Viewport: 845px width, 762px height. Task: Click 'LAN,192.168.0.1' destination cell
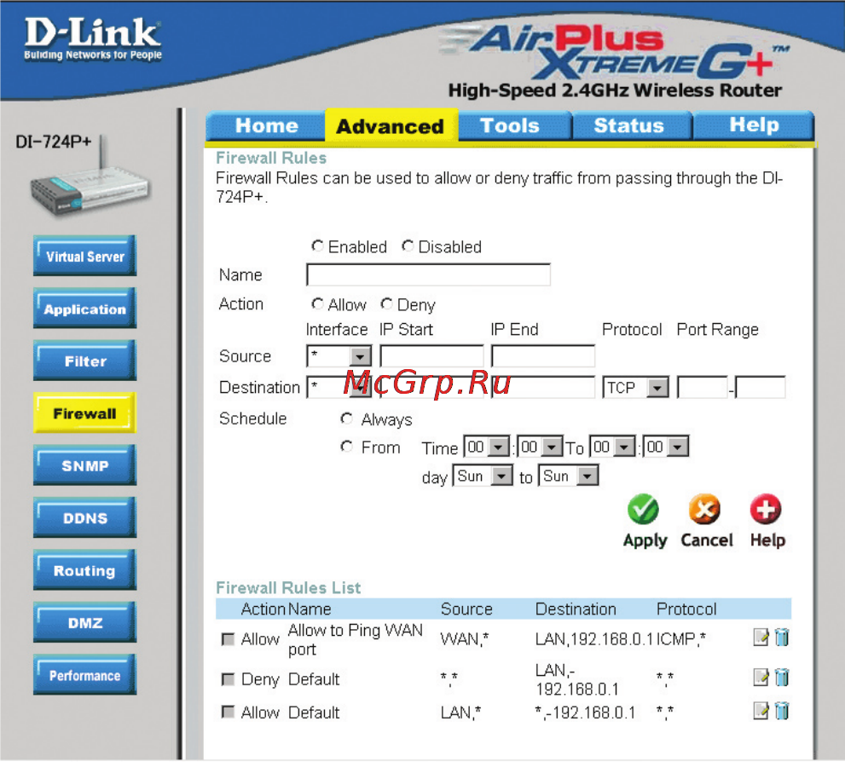(593, 639)
